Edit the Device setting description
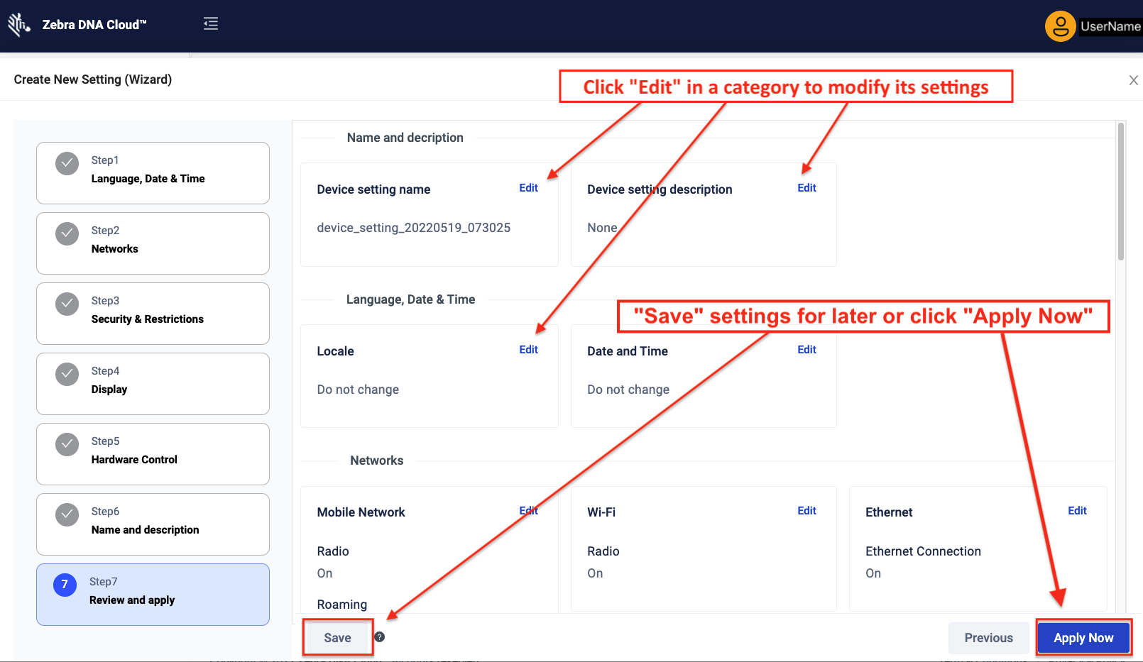The image size is (1143, 662). point(806,188)
